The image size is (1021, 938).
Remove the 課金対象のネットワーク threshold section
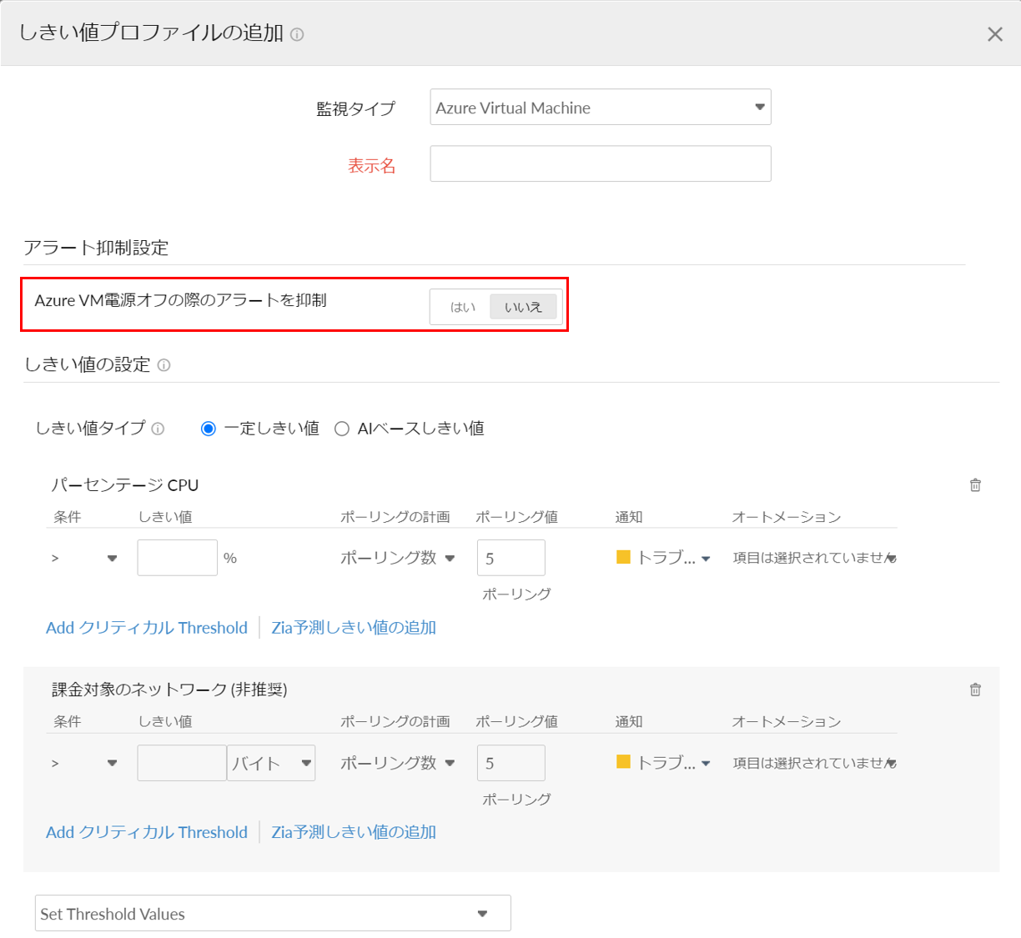[x=974, y=690]
